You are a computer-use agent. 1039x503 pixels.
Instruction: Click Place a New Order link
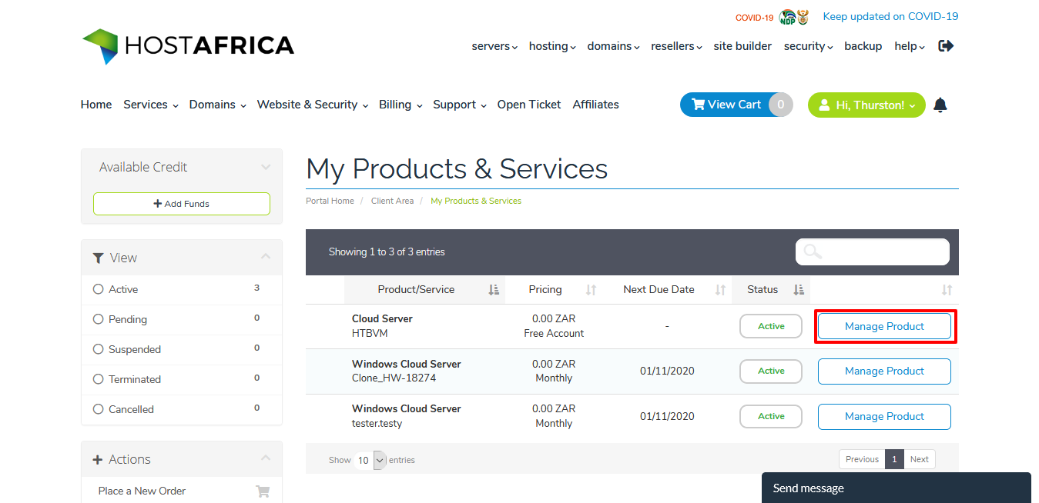142,491
